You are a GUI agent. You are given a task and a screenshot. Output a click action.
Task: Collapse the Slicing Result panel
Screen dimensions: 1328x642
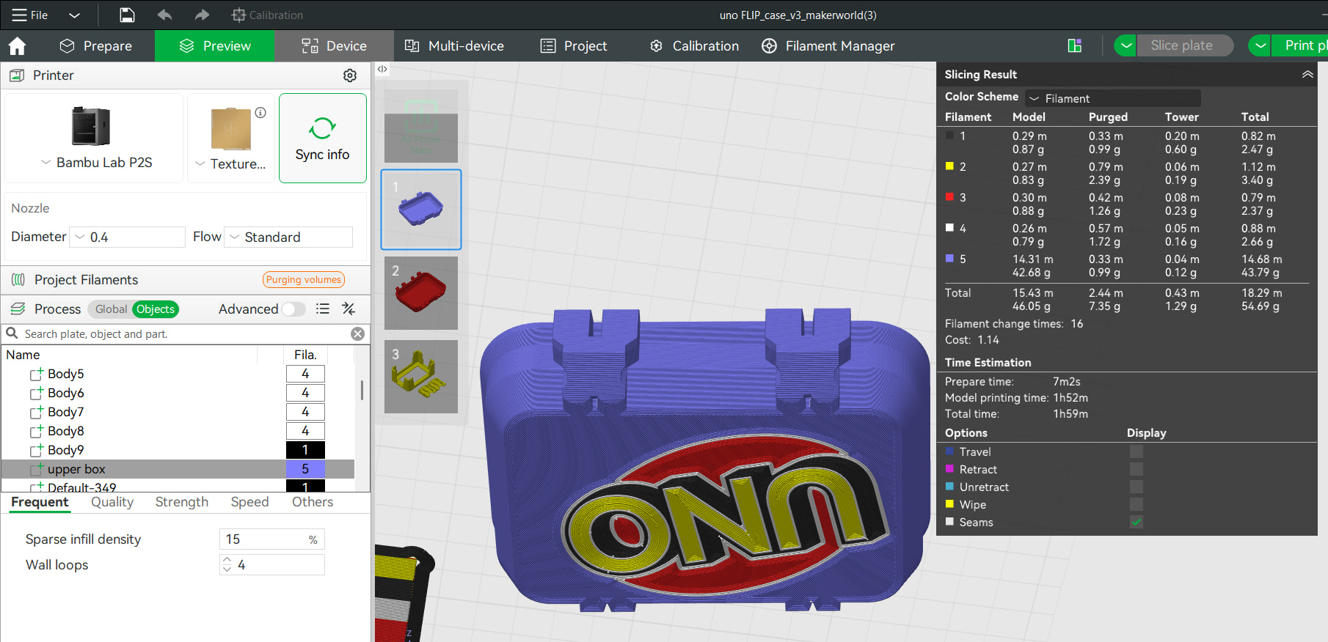click(1307, 74)
